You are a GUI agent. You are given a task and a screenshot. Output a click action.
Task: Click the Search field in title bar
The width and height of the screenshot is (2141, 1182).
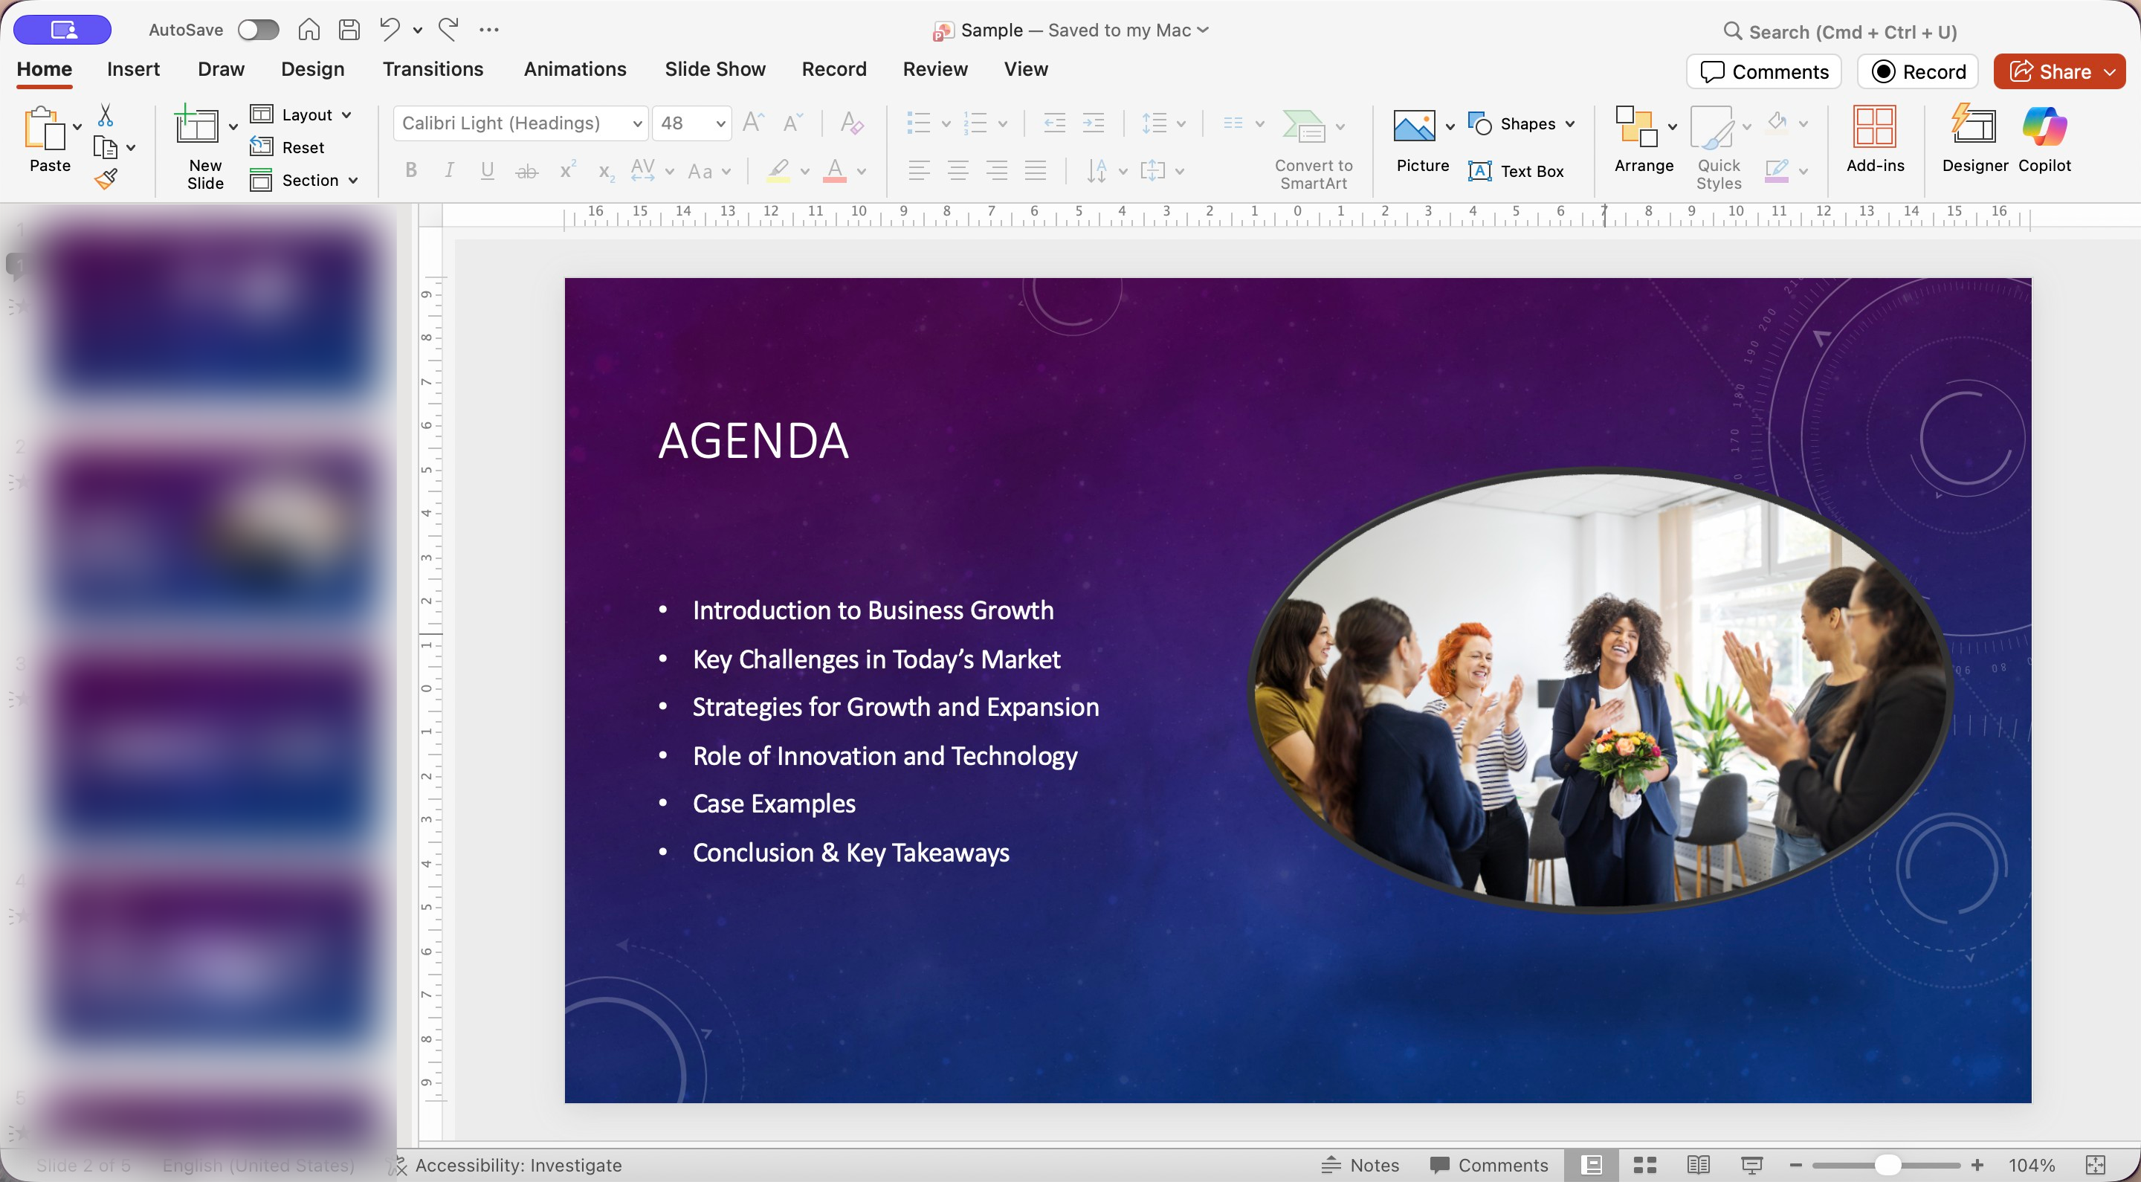pos(1852,31)
